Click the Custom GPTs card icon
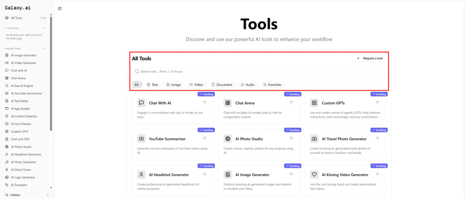Image resolution: width=465 pixels, height=199 pixels. click(314, 103)
